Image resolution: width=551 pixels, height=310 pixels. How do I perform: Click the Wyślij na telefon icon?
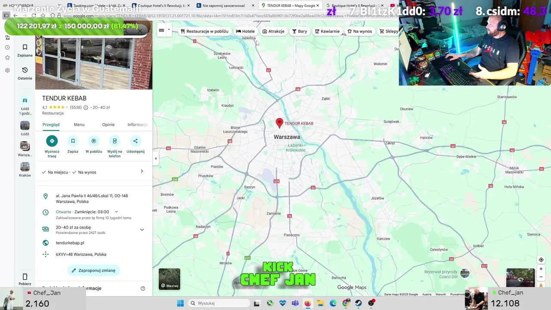click(x=115, y=141)
